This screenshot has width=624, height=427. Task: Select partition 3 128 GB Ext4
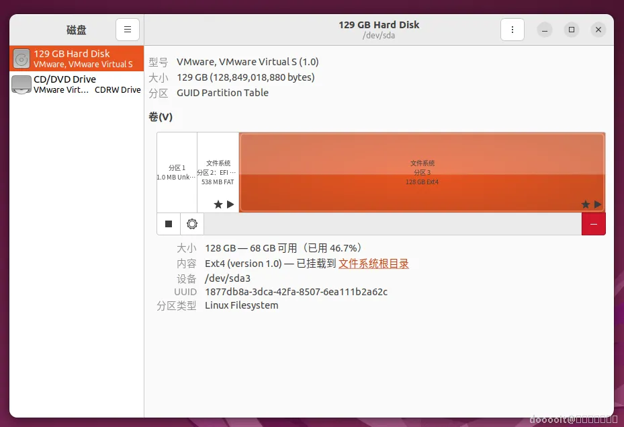pyautogui.click(x=422, y=172)
